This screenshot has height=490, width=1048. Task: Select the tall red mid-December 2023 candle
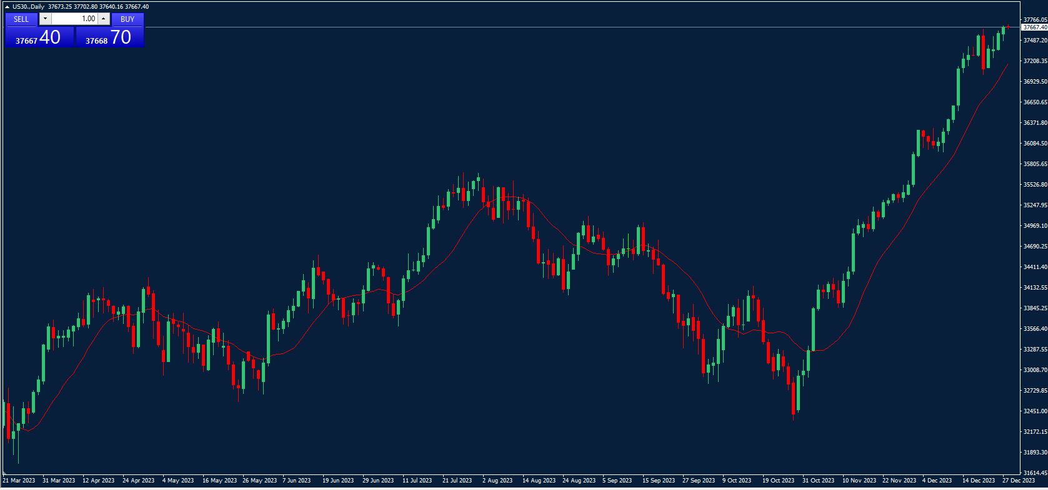[984, 52]
